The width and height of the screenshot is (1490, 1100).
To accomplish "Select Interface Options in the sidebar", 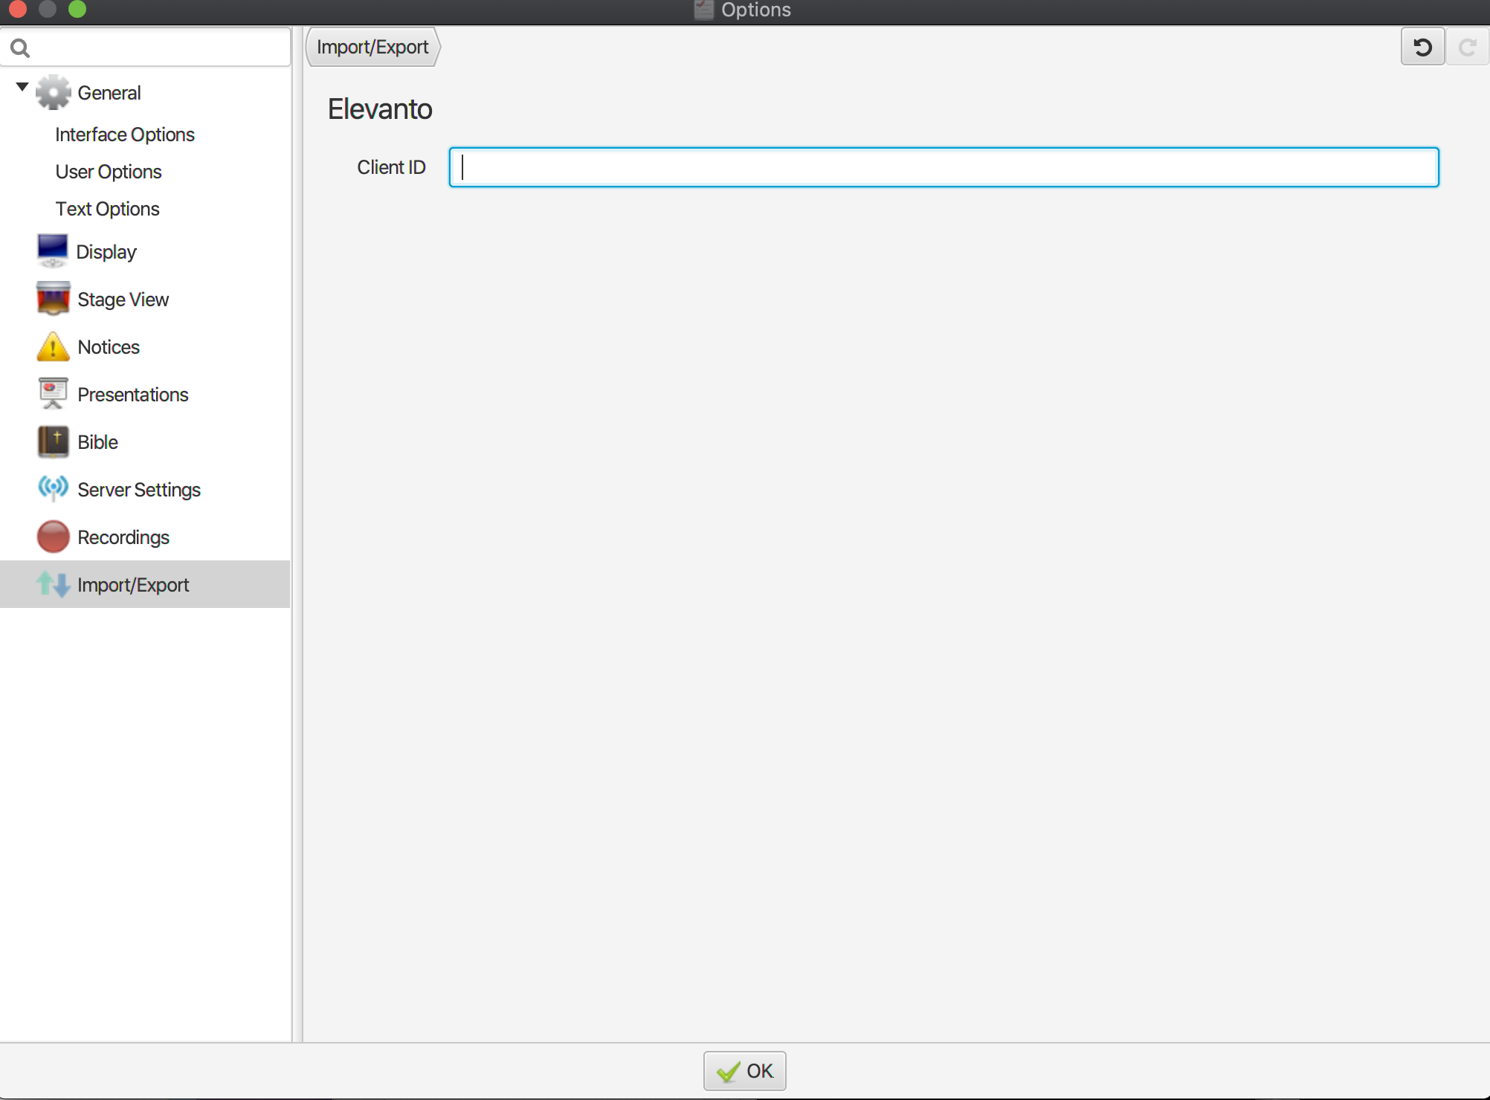I will pyautogui.click(x=124, y=135).
